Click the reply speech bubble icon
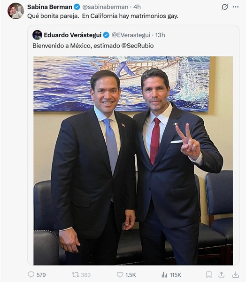This screenshot has height=282, width=246. 31,274
